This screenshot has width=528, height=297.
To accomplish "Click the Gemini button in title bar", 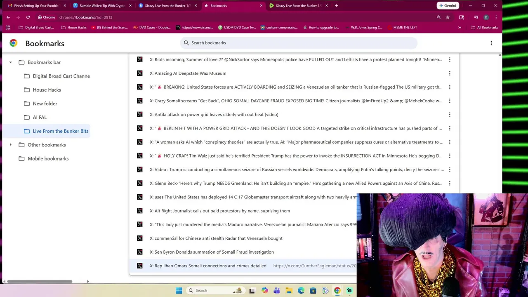I will [448, 6].
